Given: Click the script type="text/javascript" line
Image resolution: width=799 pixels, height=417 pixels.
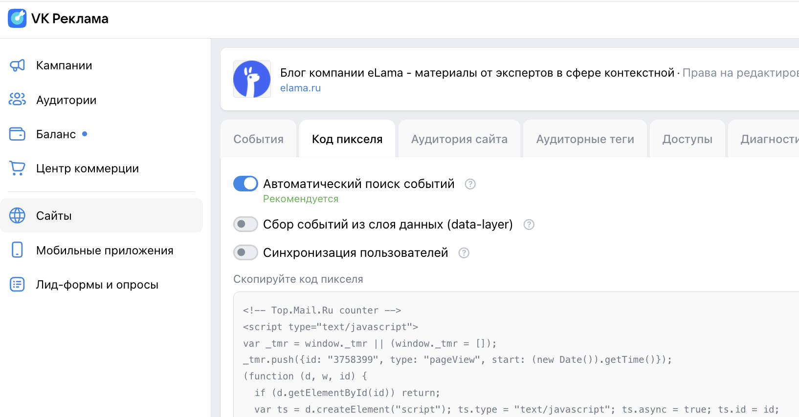Looking at the screenshot, I should click(331, 327).
